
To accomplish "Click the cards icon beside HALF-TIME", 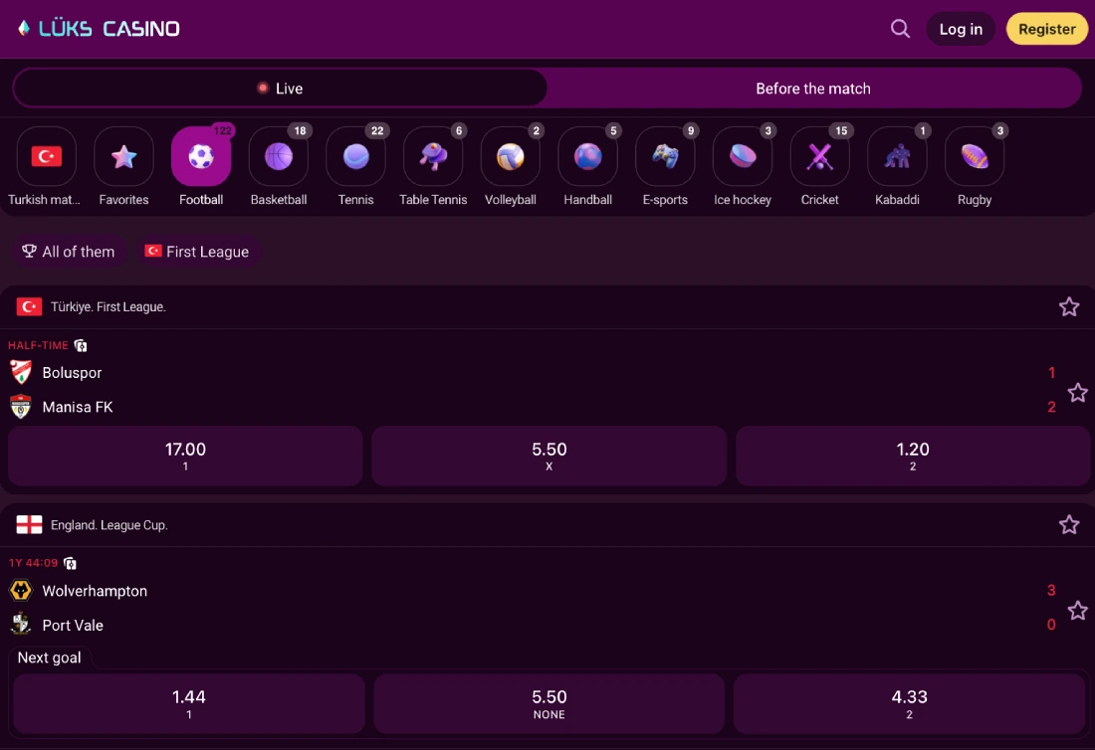I will [81, 345].
